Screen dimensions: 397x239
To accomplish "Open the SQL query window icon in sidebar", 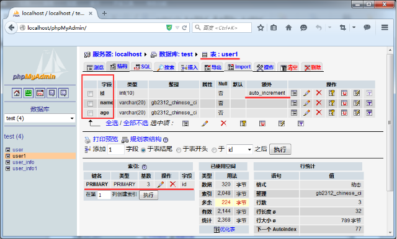I will point(40,93).
